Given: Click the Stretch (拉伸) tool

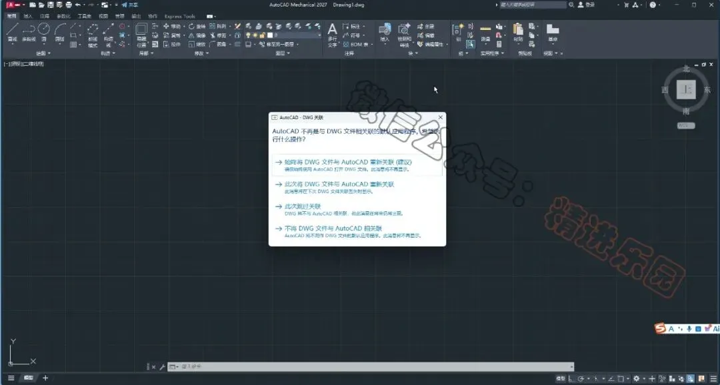Looking at the screenshot, I should pos(172,45).
